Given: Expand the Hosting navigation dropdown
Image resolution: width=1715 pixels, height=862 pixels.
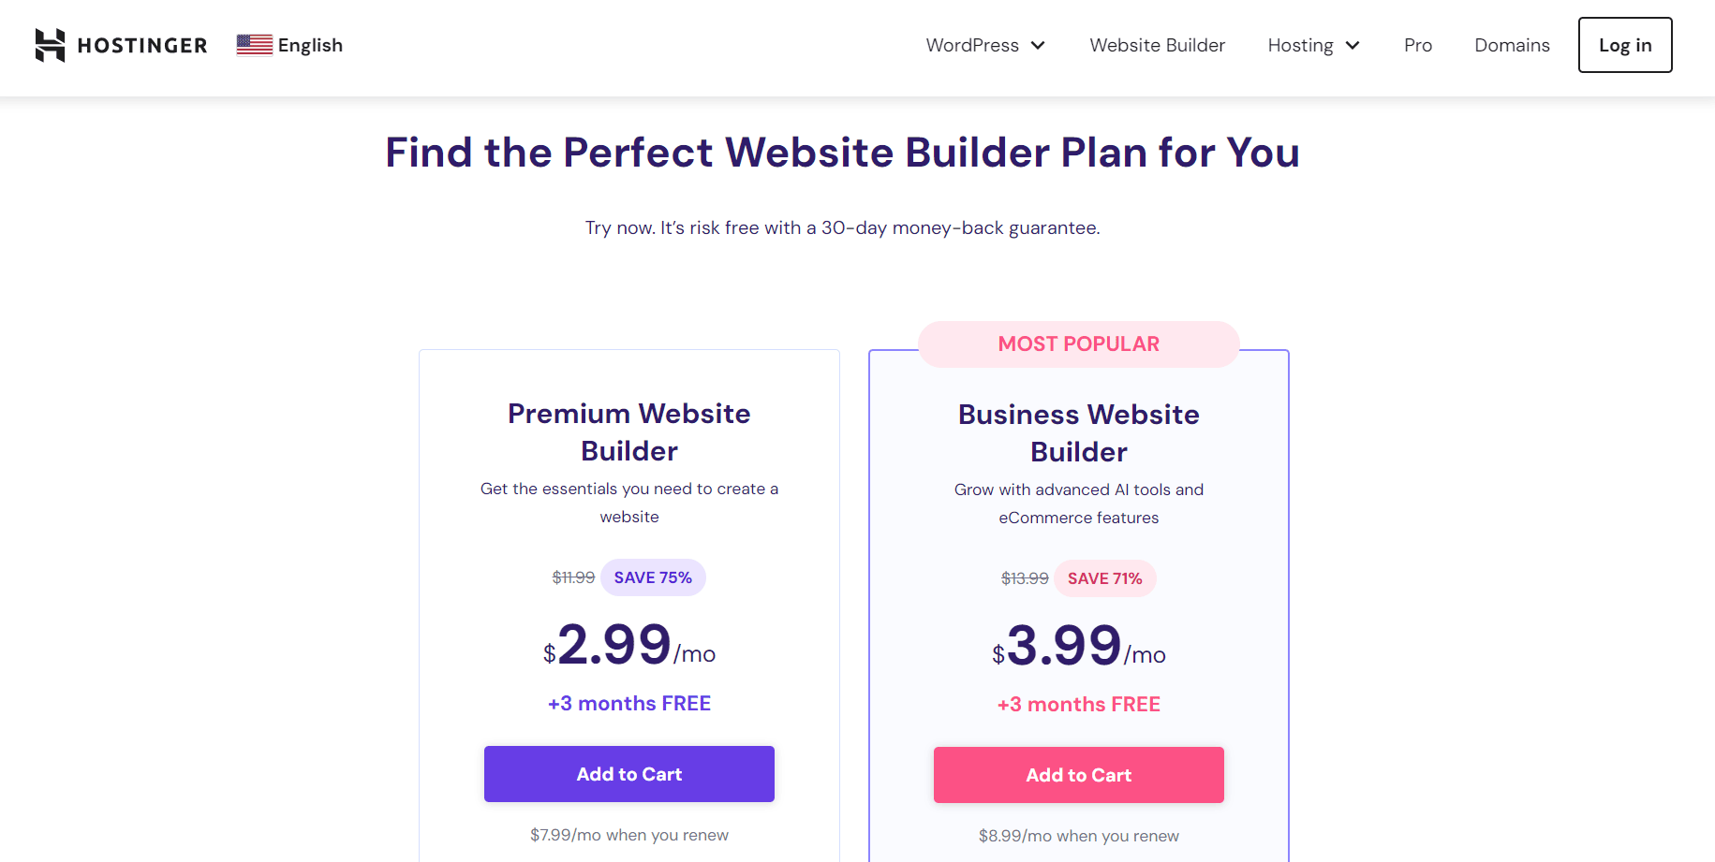Looking at the screenshot, I should coord(1301,45).
